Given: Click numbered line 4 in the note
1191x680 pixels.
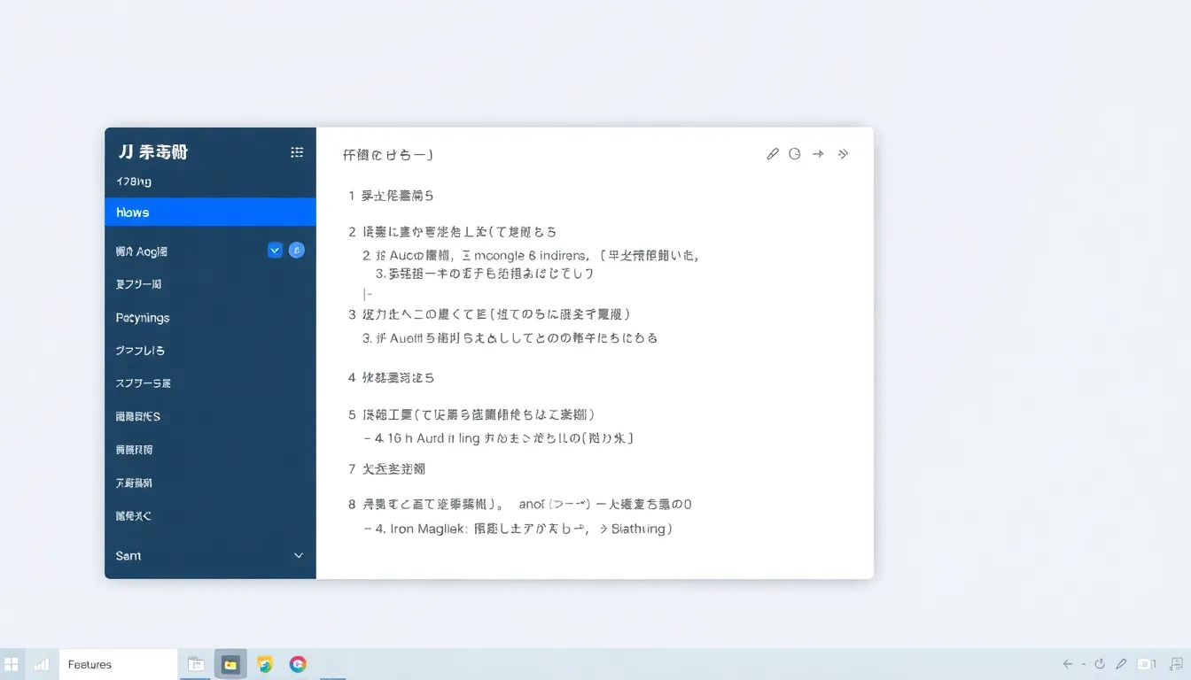Looking at the screenshot, I should [391, 378].
